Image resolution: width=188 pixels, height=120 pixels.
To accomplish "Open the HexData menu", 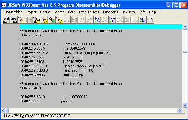I will point(128,12).
